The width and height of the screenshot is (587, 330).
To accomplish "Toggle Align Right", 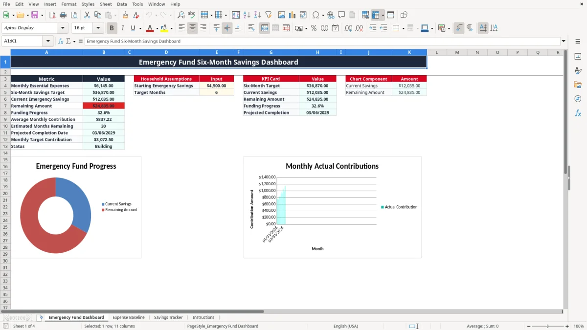I will click(203, 28).
